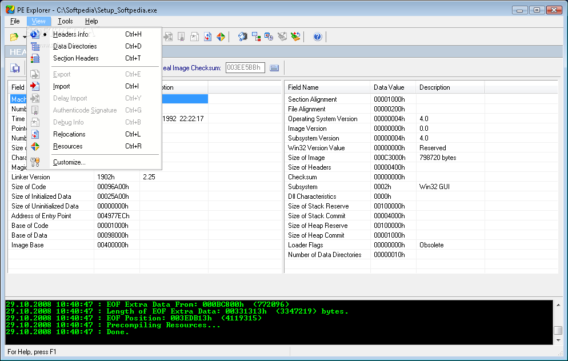Select the Size of Uninitialized Data row
Image resolution: width=568 pixels, height=361 pixels.
(x=145, y=206)
